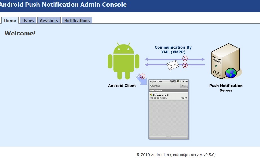Click the "May 14, 2010" date in phone
The image size is (260, 163).
(x=155, y=81)
